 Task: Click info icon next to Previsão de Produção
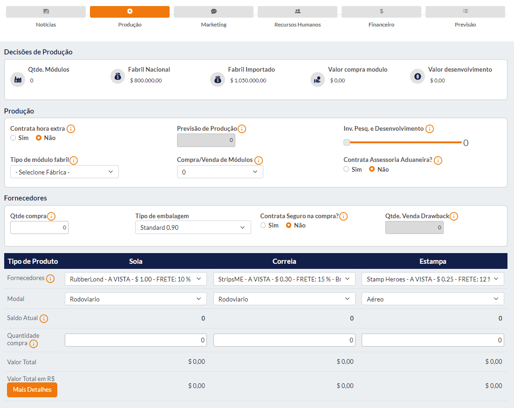[242, 129]
